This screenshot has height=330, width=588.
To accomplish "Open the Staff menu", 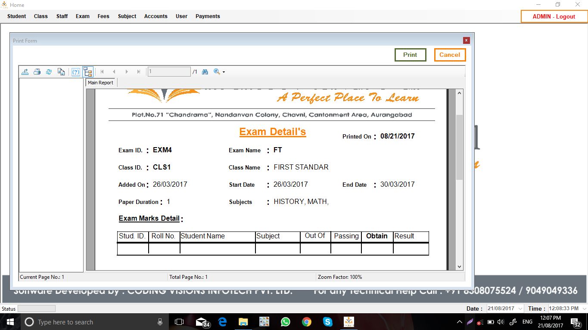I will tap(62, 16).
